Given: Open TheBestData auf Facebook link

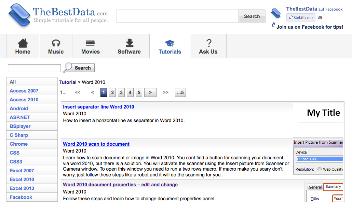Looking at the screenshot, I should coord(314,9).
